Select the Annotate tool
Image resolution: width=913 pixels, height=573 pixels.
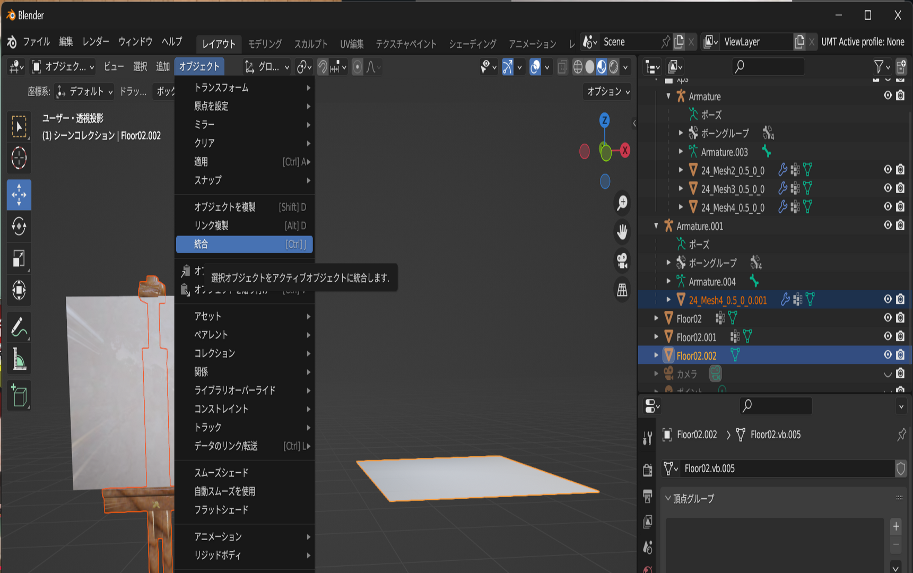tap(19, 327)
